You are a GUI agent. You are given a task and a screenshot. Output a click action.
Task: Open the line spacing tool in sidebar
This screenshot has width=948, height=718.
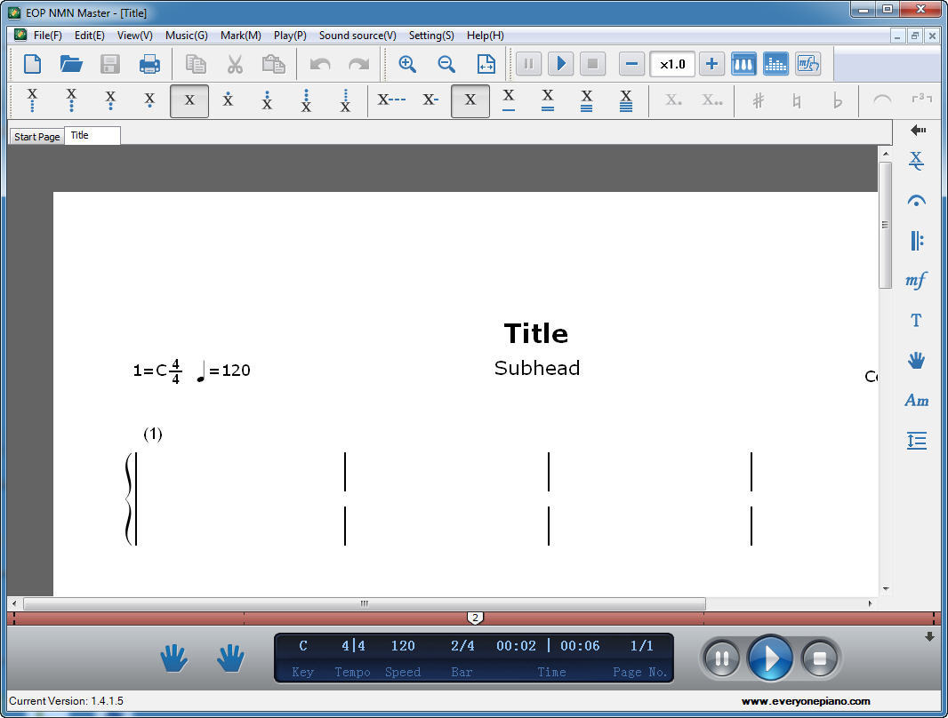[x=916, y=441]
